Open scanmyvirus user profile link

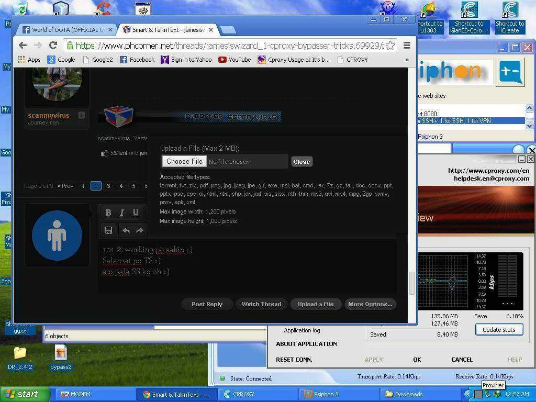(49, 116)
